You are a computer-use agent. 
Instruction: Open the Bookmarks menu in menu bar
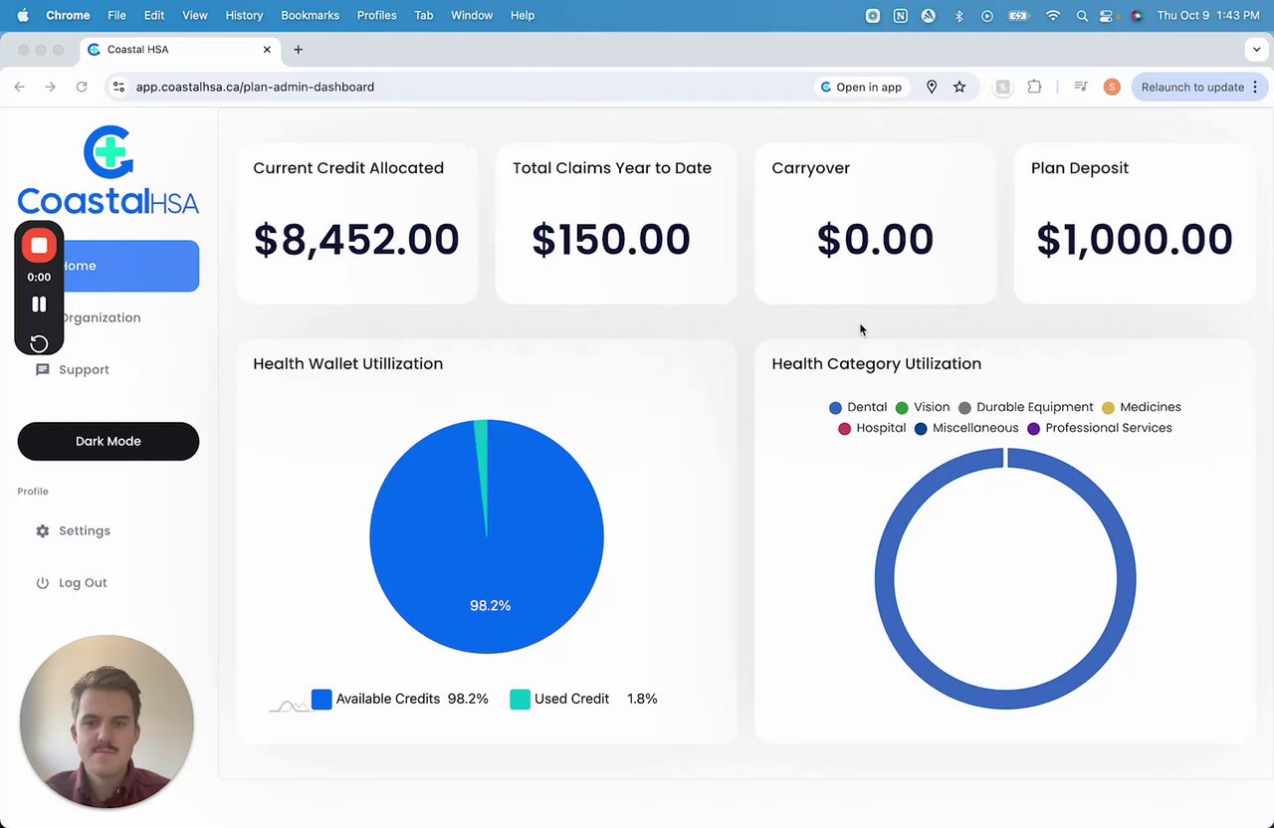pos(310,15)
